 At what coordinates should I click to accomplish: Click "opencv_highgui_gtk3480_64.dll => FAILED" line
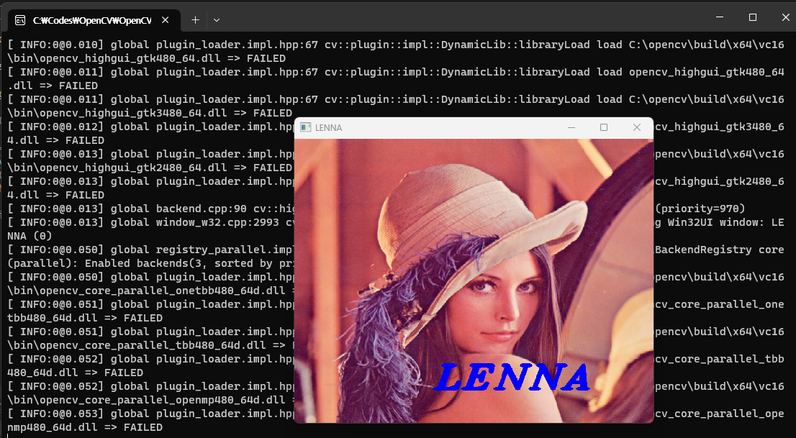pos(150,113)
